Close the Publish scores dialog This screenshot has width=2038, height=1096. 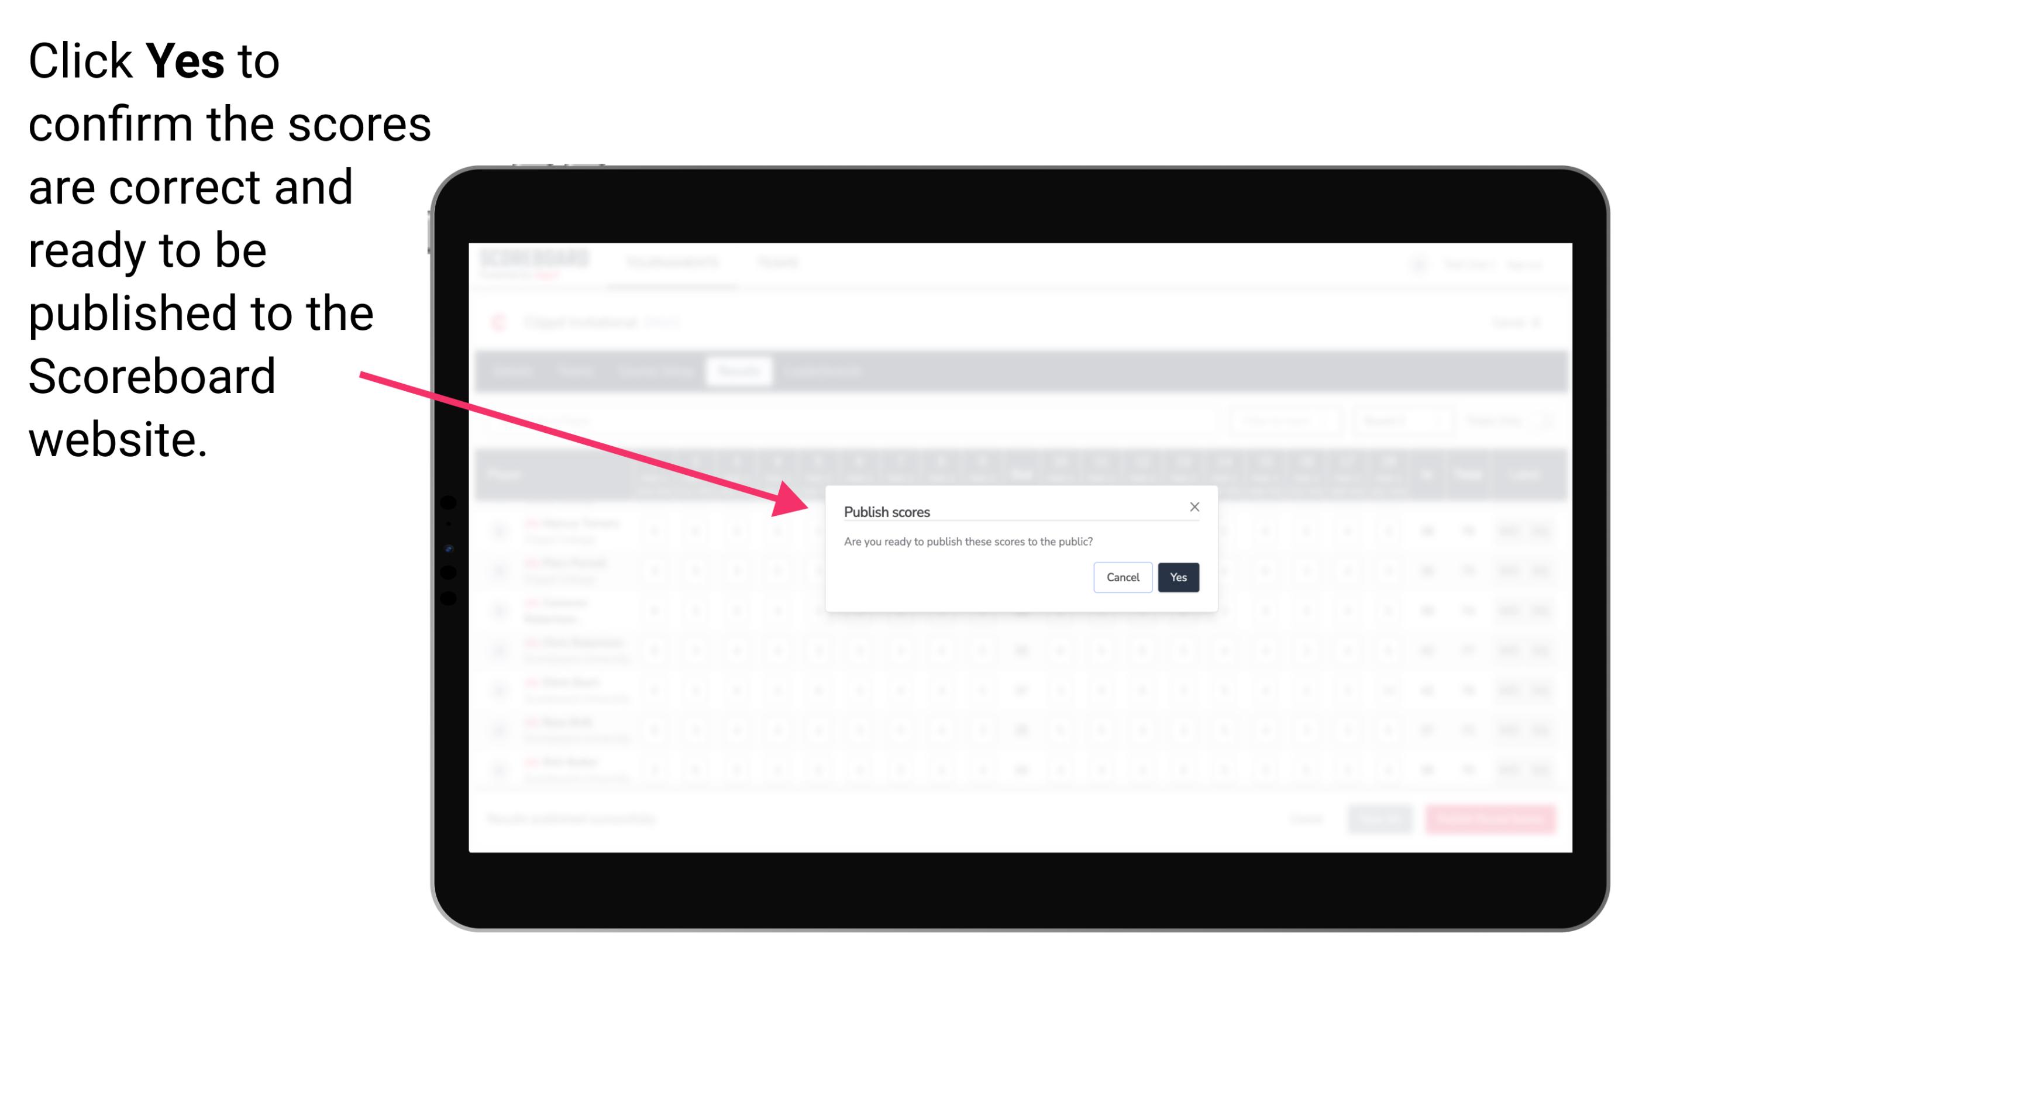[1193, 506]
